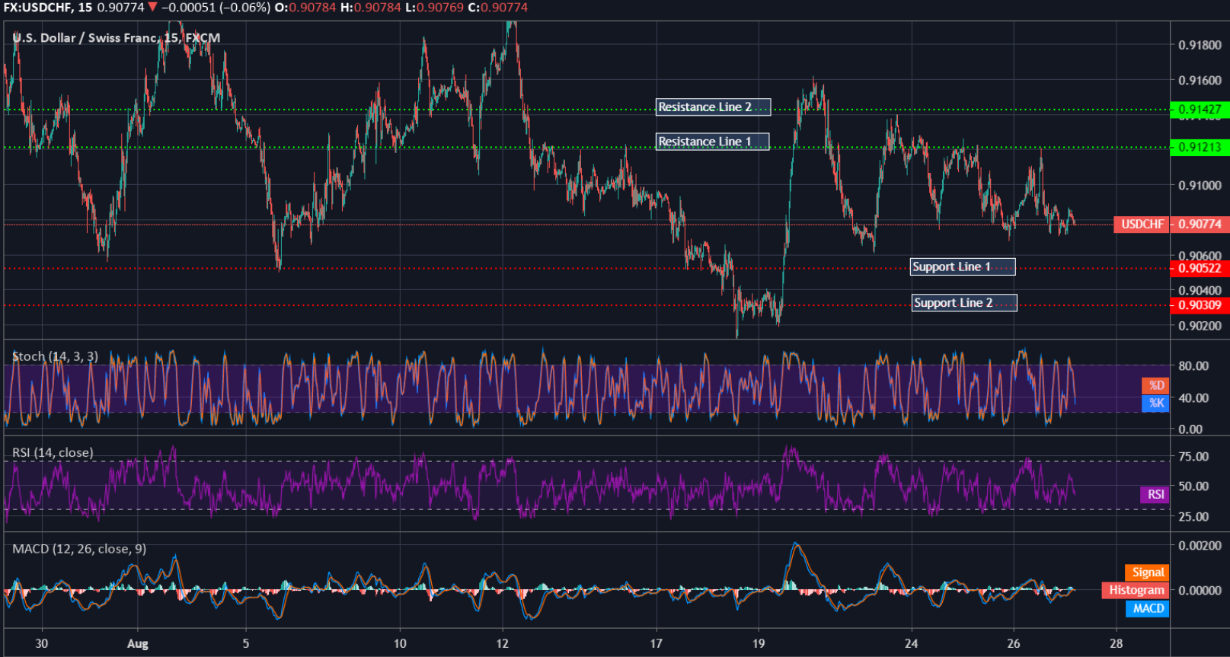Click the 40.00 stochastic scale value
The height and width of the screenshot is (657, 1230).
1193,398
